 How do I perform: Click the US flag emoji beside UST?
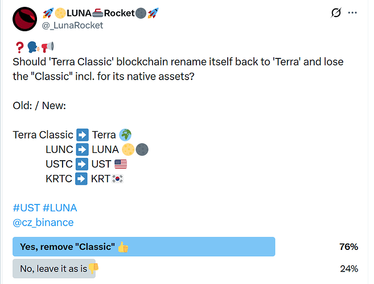click(121, 164)
